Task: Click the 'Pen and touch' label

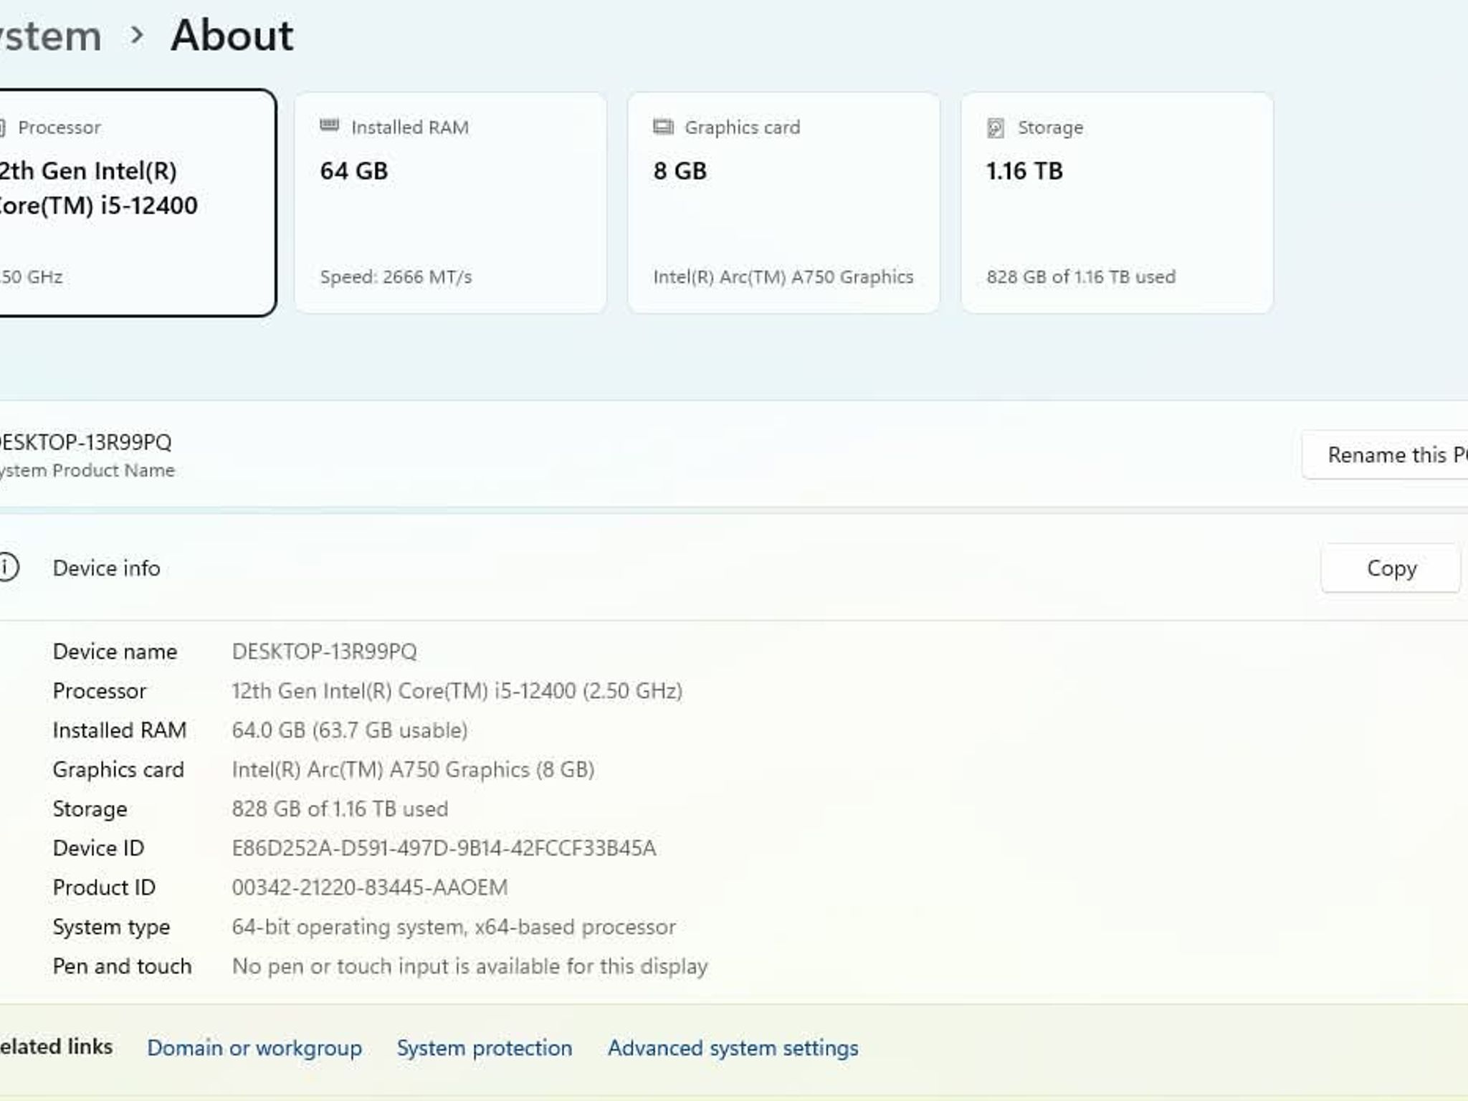Action: tap(122, 966)
